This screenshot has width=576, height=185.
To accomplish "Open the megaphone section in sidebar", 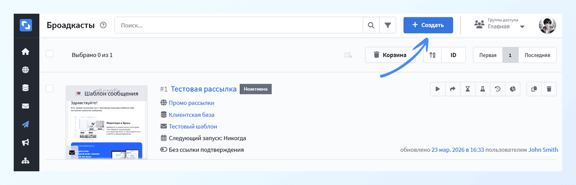I will 26,143.
